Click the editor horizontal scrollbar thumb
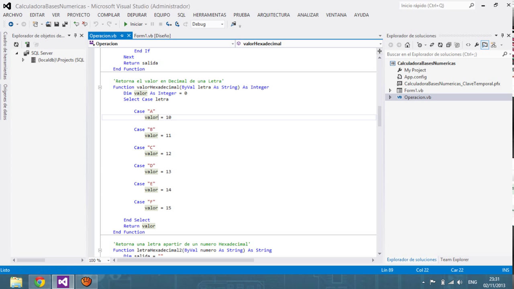 186,260
